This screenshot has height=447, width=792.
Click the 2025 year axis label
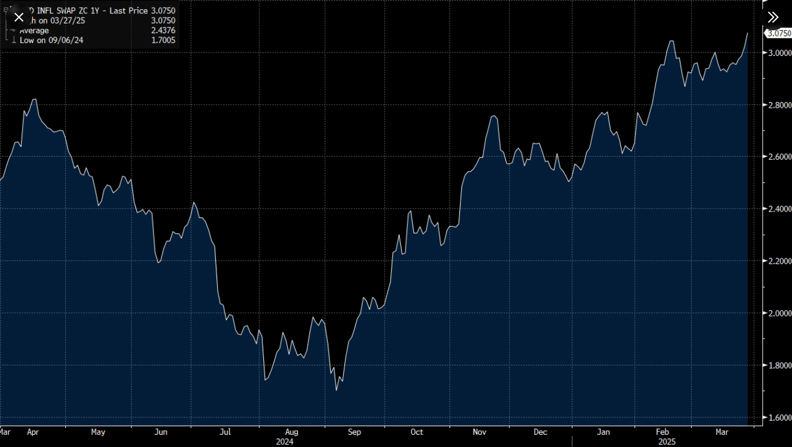[x=667, y=442]
